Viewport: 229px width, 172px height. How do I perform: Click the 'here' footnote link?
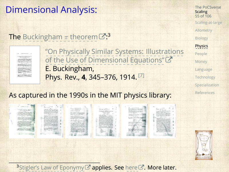[131, 167]
